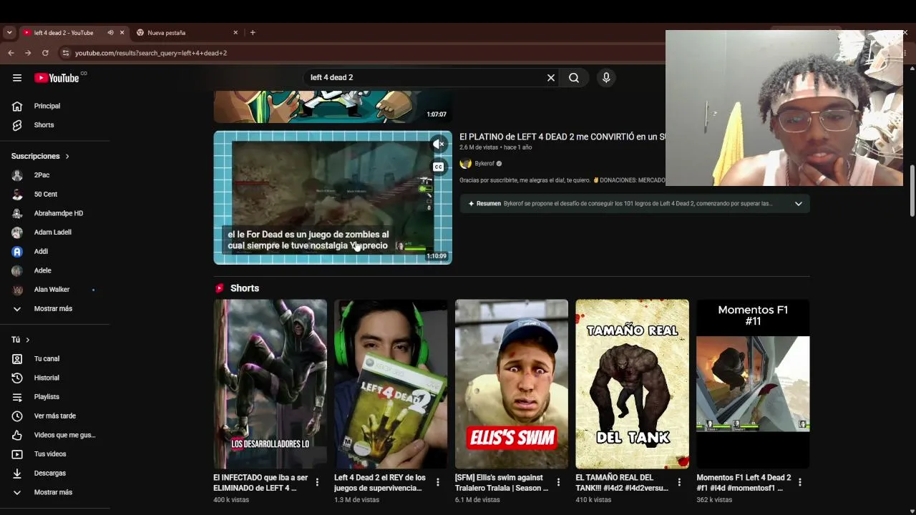Open options for Left 4 Dead 2 el REY short
The width and height of the screenshot is (916, 515).
pos(438,483)
